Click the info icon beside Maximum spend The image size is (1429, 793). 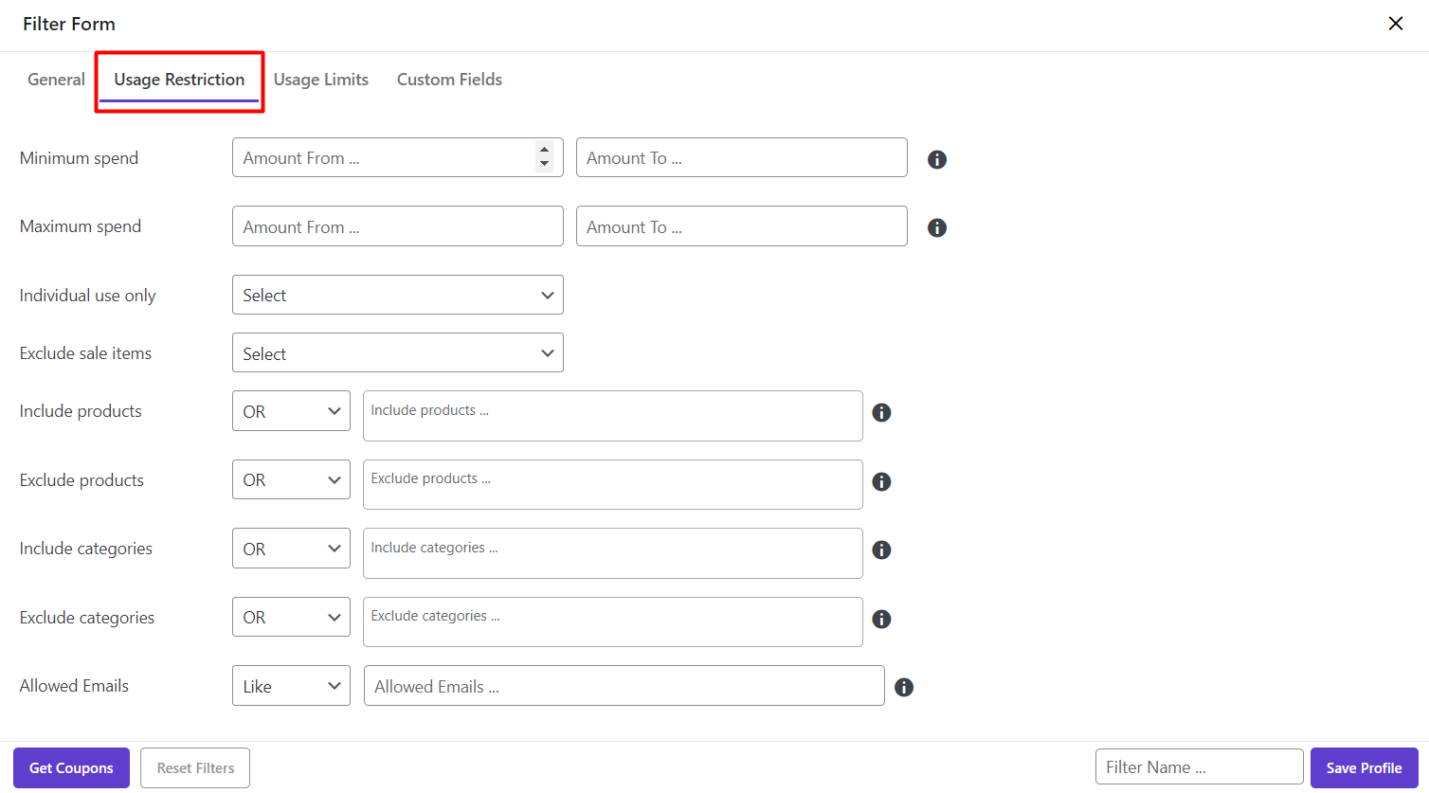click(936, 227)
